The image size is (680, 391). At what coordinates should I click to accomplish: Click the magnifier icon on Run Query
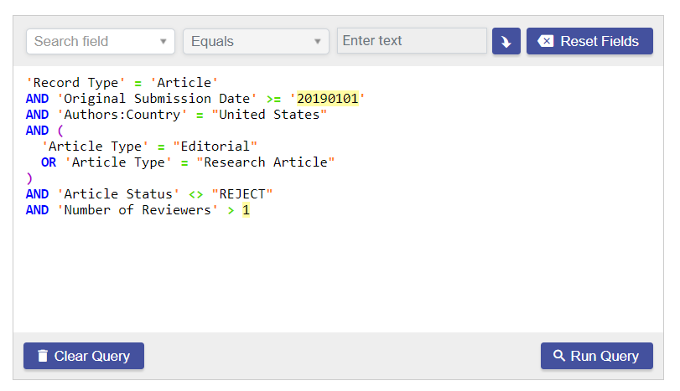(559, 356)
